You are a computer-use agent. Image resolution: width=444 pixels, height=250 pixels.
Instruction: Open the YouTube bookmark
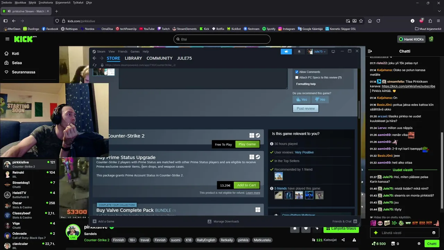coord(147,29)
